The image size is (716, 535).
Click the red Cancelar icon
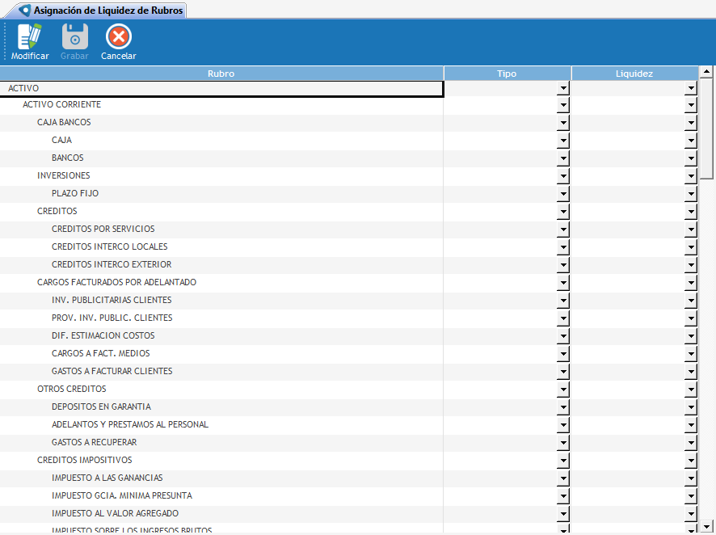click(119, 37)
